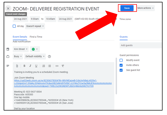Click 'Guest permissions' heading
The height and width of the screenshot is (115, 167).
[129, 55]
